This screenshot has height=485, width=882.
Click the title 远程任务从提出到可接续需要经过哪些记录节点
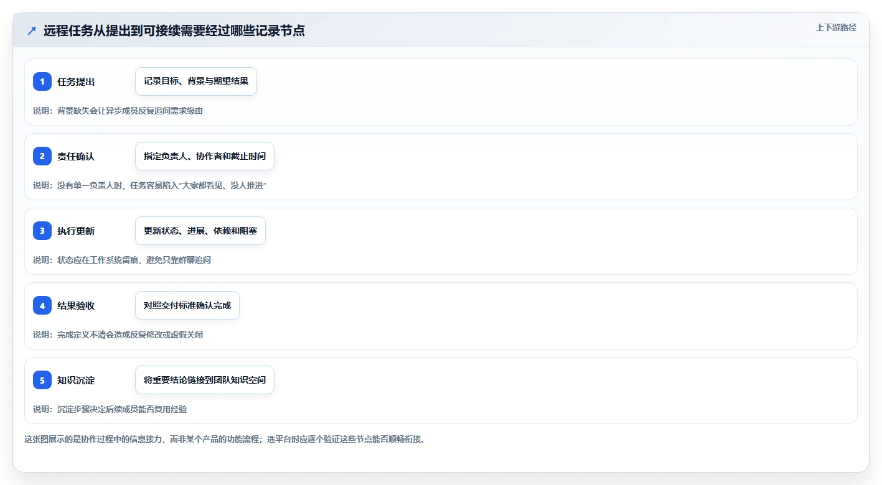coord(174,30)
